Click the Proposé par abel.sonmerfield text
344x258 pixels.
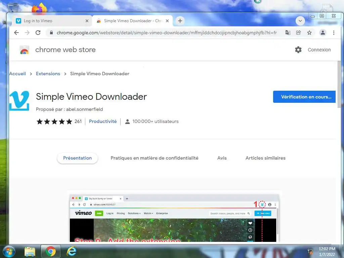(x=69, y=109)
